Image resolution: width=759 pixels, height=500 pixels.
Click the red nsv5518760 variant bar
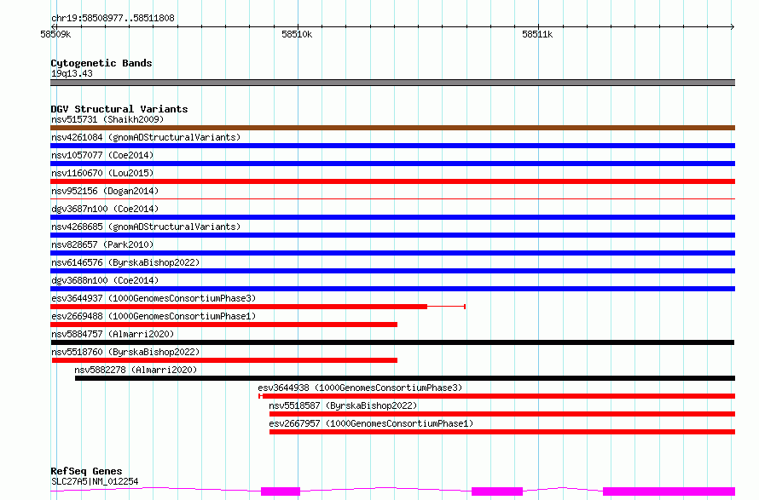224,360
